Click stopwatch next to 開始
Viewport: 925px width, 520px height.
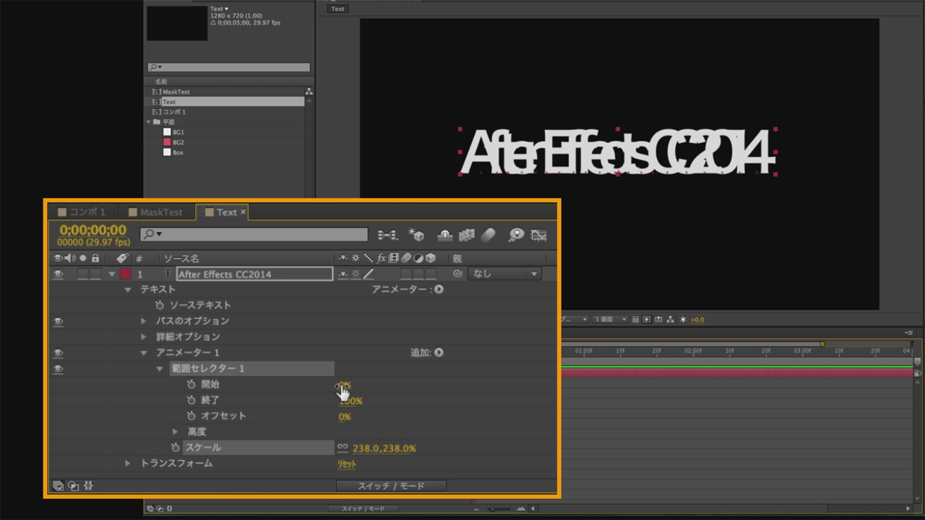[x=191, y=384]
